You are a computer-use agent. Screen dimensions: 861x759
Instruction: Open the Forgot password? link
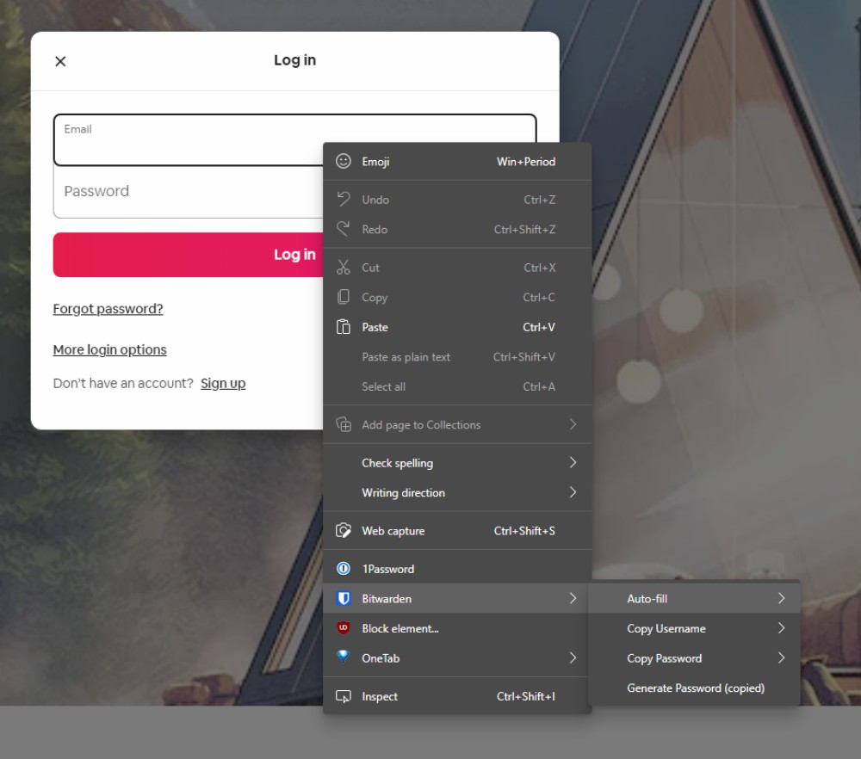(108, 309)
